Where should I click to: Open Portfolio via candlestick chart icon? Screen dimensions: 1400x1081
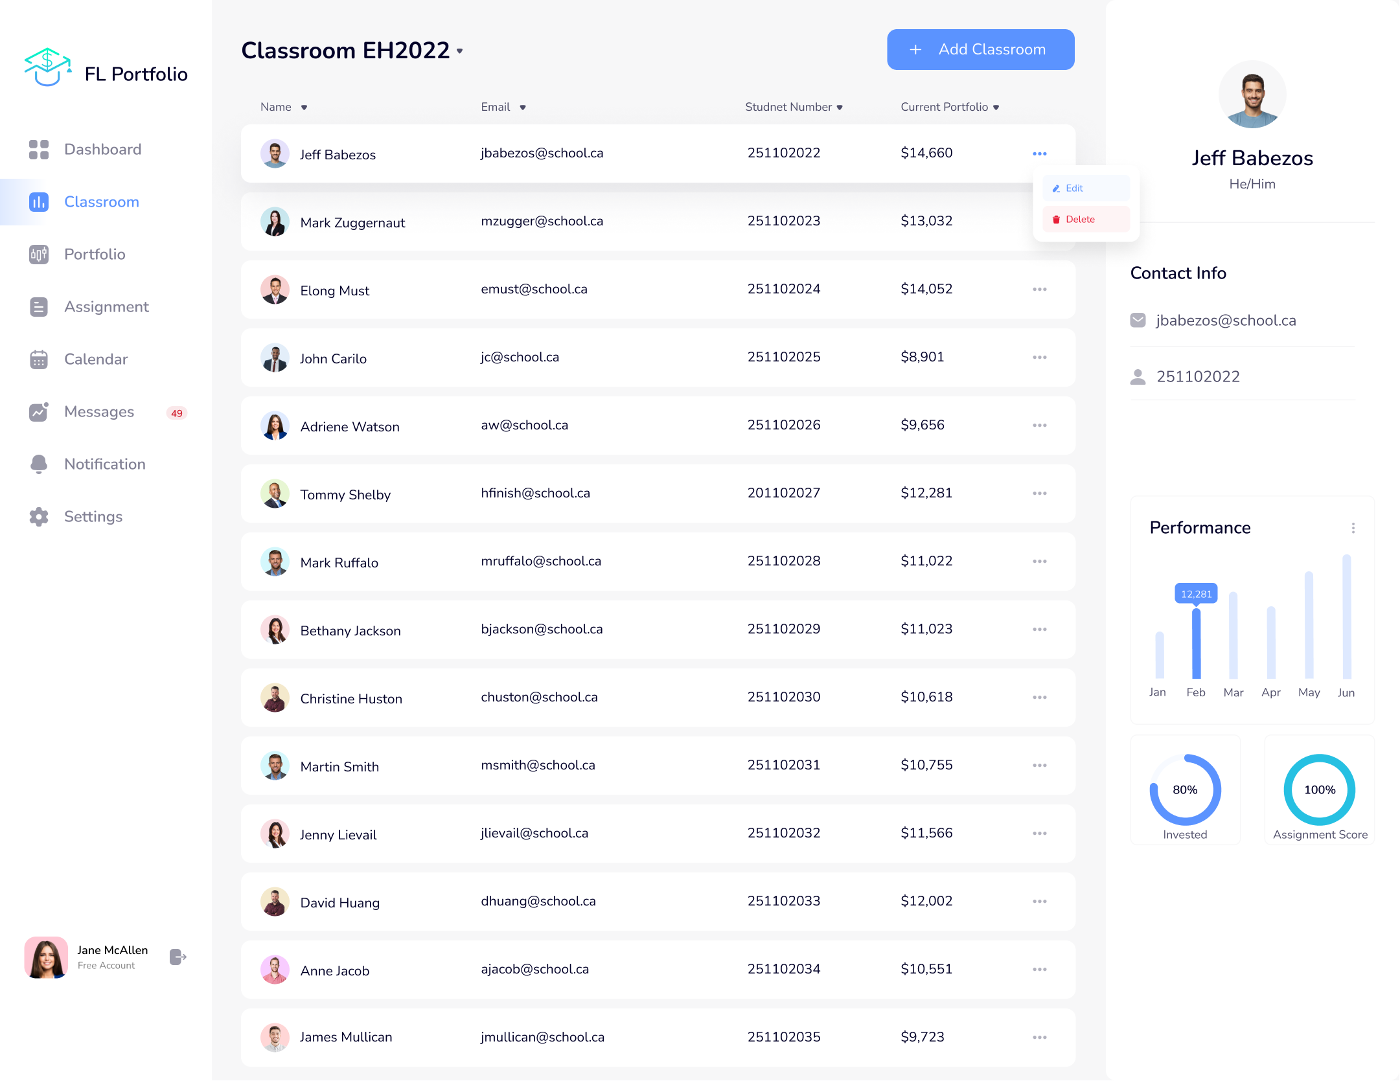39,255
